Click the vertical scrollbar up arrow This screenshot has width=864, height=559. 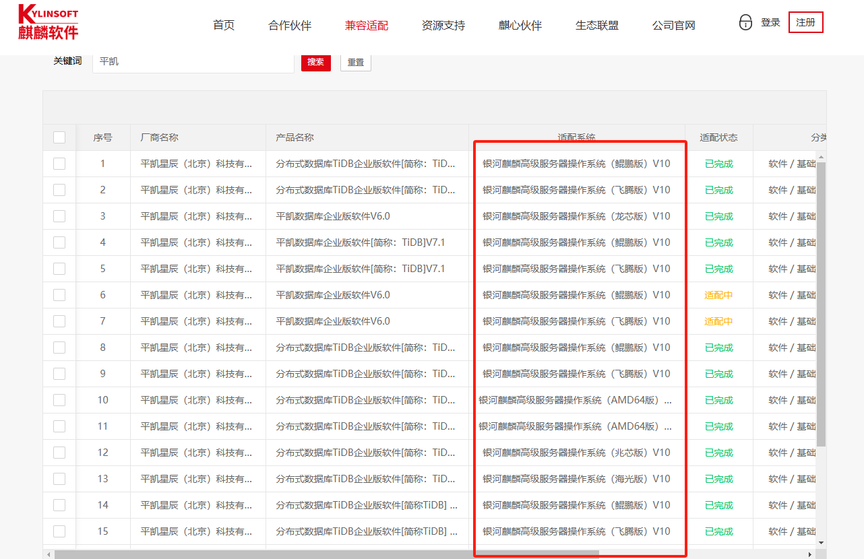pyautogui.click(x=821, y=157)
